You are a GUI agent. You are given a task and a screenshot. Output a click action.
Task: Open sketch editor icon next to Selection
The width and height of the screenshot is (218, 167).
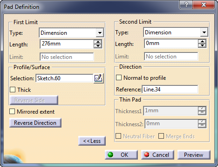click(x=98, y=78)
